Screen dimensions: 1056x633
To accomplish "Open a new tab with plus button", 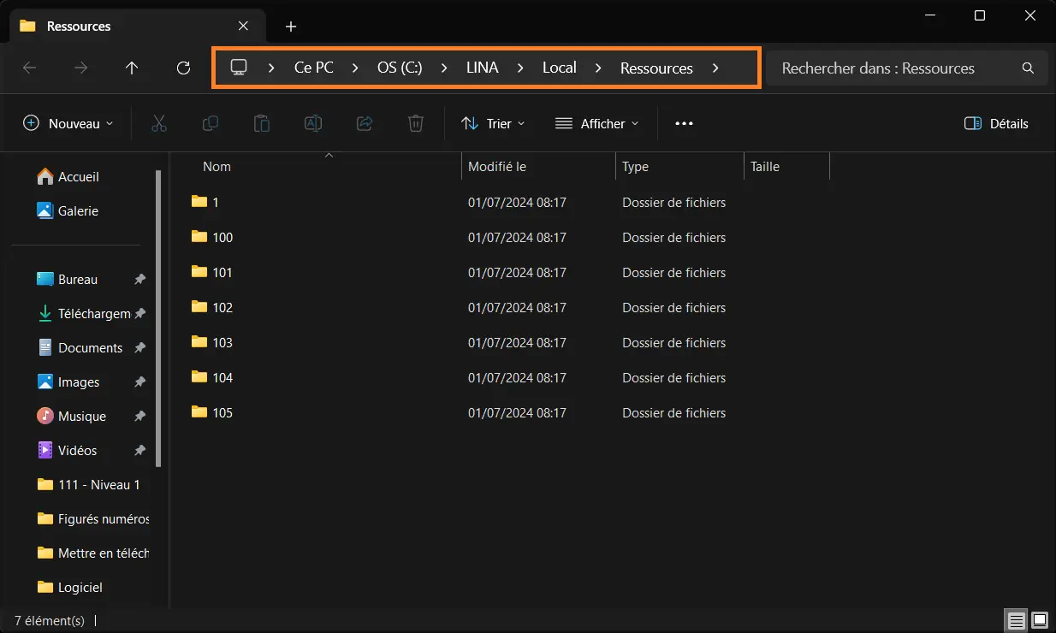I will pyautogui.click(x=291, y=27).
